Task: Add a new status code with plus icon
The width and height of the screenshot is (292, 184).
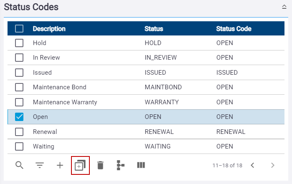Action: (60, 165)
